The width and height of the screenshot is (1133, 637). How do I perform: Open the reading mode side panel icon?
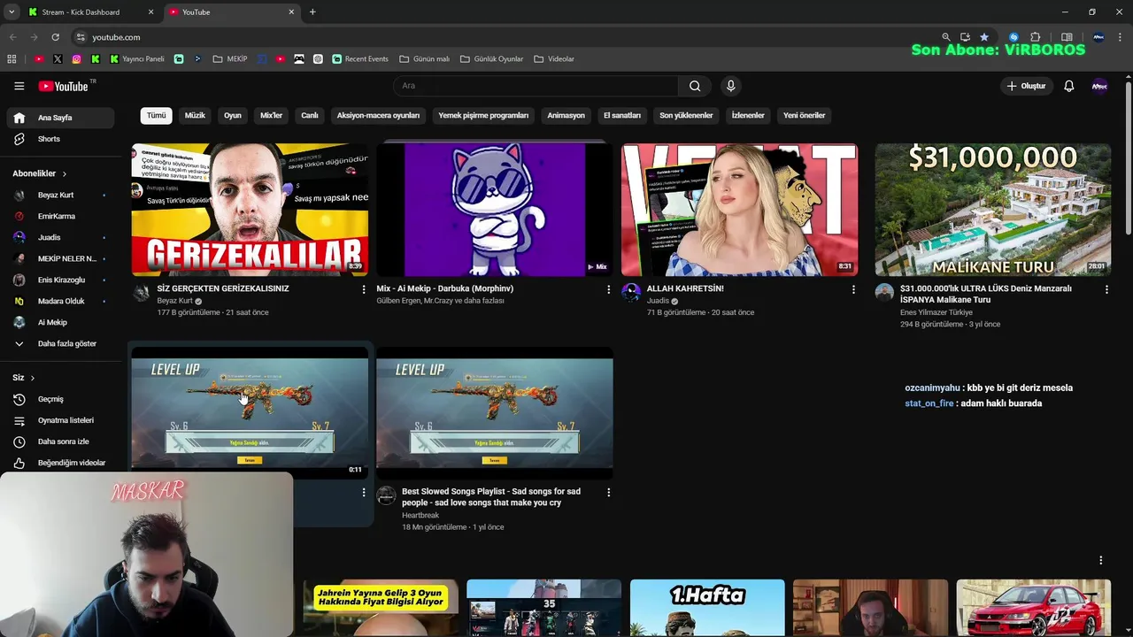point(1067,37)
